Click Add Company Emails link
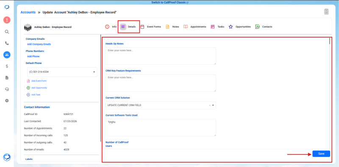Image resolution: width=339 pixels, height=167 pixels. 39,44
